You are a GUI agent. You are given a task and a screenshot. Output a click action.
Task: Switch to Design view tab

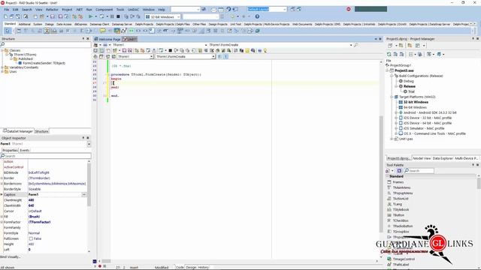[x=191, y=267]
